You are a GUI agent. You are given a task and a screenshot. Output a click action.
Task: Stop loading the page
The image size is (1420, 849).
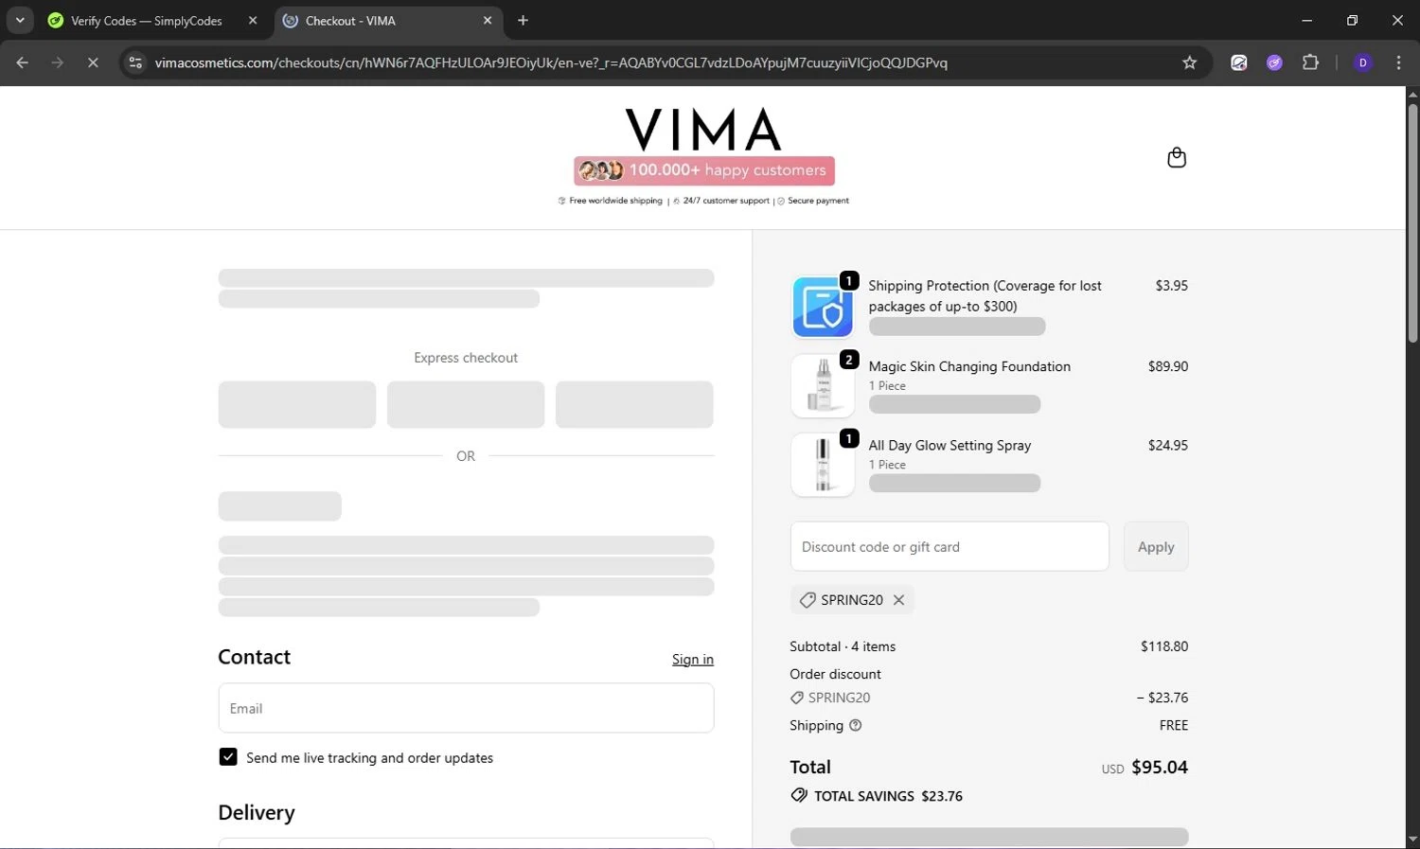pos(93,62)
